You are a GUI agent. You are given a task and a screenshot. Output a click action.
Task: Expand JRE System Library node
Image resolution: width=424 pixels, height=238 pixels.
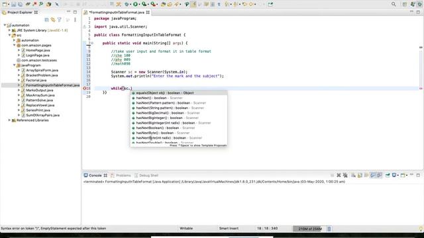point(9,30)
